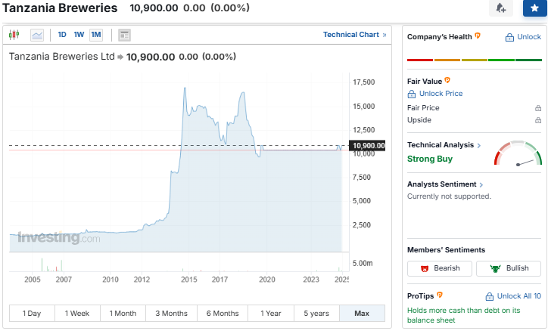Click the ProTip about cash versus debt
548x331 pixels.
(x=463, y=315)
